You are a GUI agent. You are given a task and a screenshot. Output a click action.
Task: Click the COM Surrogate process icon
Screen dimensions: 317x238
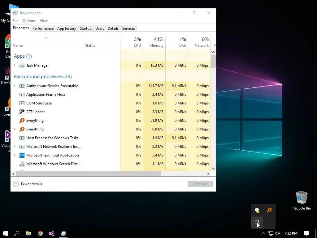[22, 103]
